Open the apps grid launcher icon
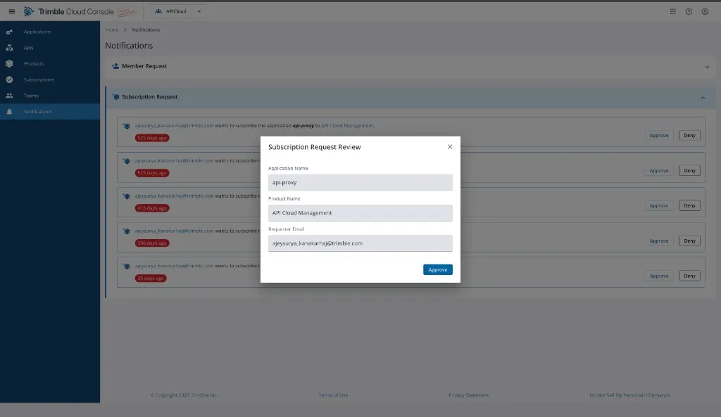This screenshot has height=417, width=721. 672,11
